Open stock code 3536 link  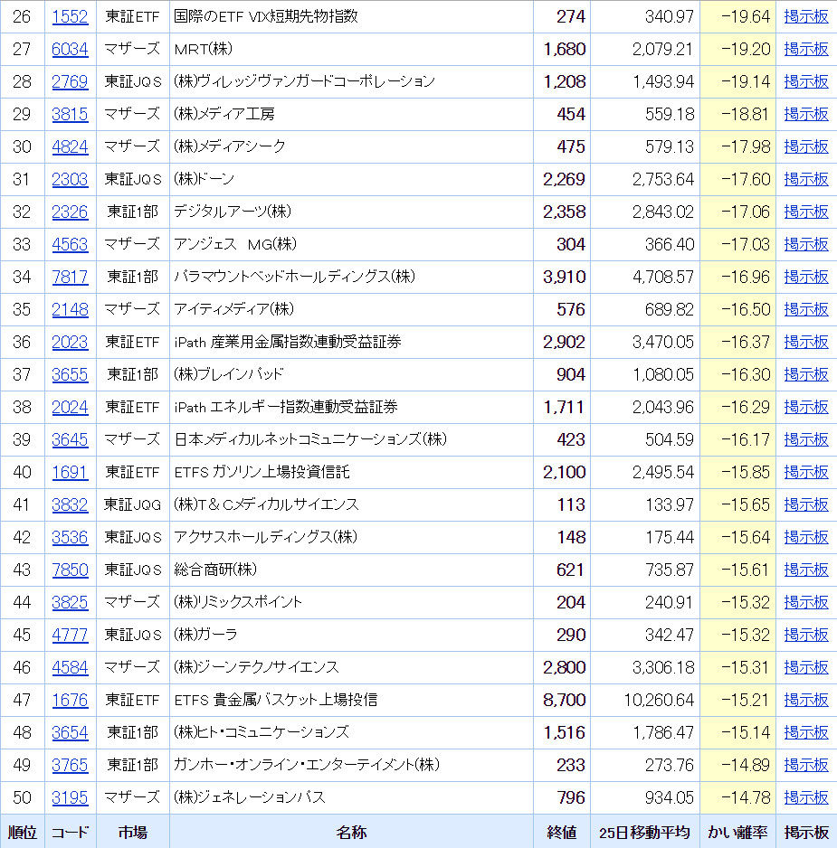(70, 537)
